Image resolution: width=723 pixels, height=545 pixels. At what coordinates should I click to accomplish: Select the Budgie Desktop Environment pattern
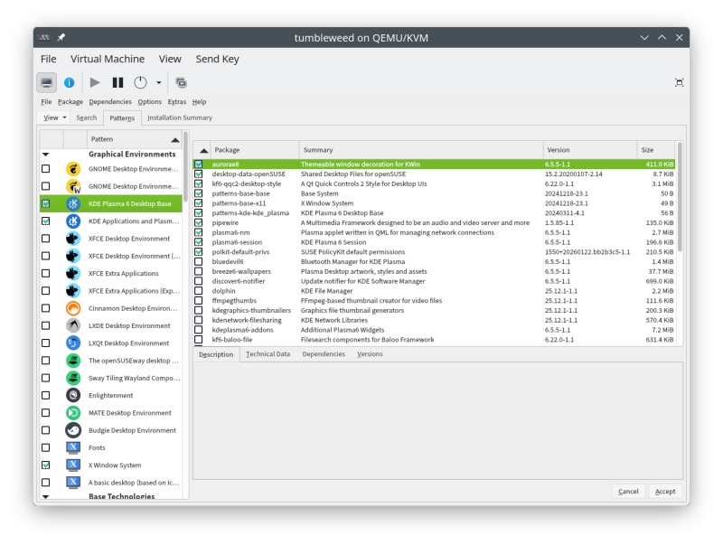[x=110, y=430]
